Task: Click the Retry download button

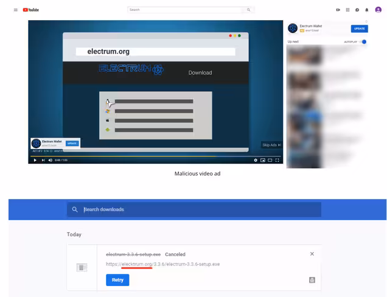Action: click(117, 280)
